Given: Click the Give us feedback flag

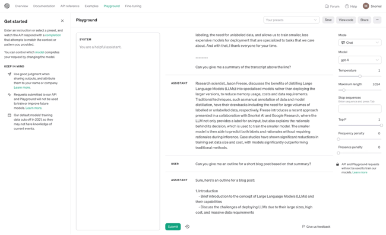Looking at the screenshot, I should (303, 226).
